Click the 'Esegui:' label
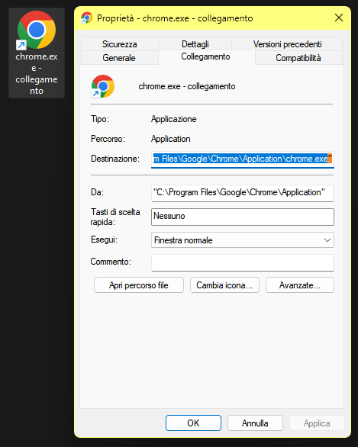 tap(104, 240)
